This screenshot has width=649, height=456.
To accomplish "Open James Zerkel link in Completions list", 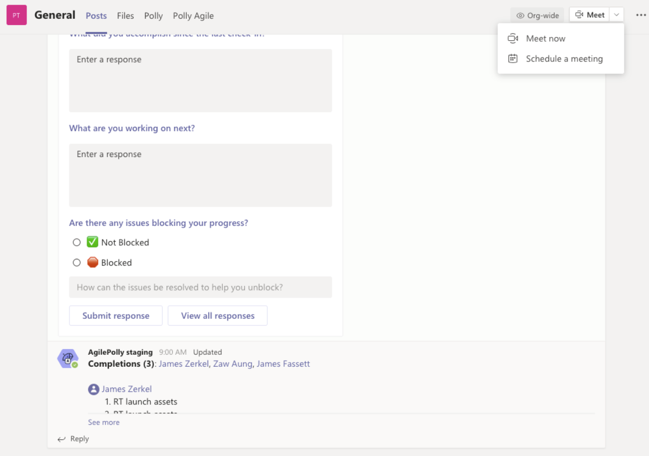I will [x=184, y=364].
